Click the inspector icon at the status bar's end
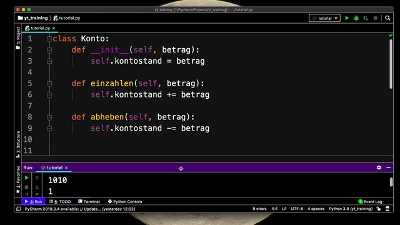Screen dimensions: 400x225 click(x=387, y=209)
